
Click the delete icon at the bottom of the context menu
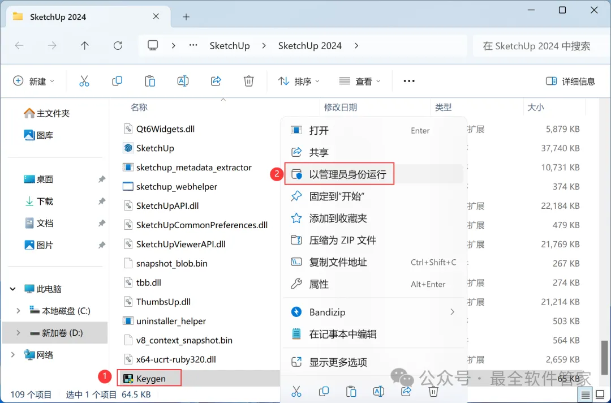[x=433, y=391]
